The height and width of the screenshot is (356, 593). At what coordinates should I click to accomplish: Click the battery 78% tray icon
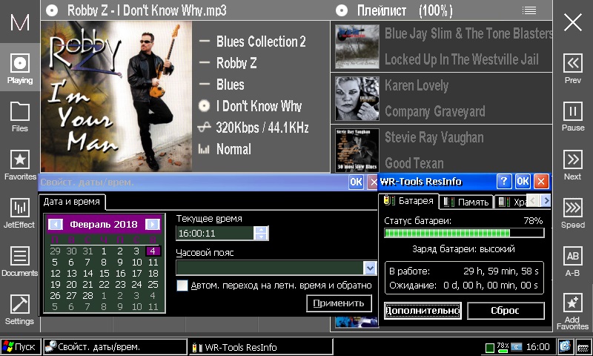pyautogui.click(x=503, y=347)
